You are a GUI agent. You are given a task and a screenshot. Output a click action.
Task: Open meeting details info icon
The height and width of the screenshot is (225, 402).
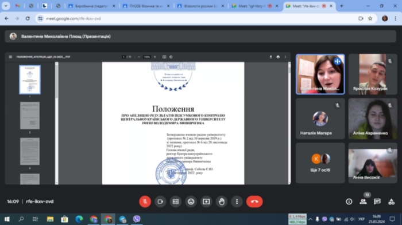349,202
